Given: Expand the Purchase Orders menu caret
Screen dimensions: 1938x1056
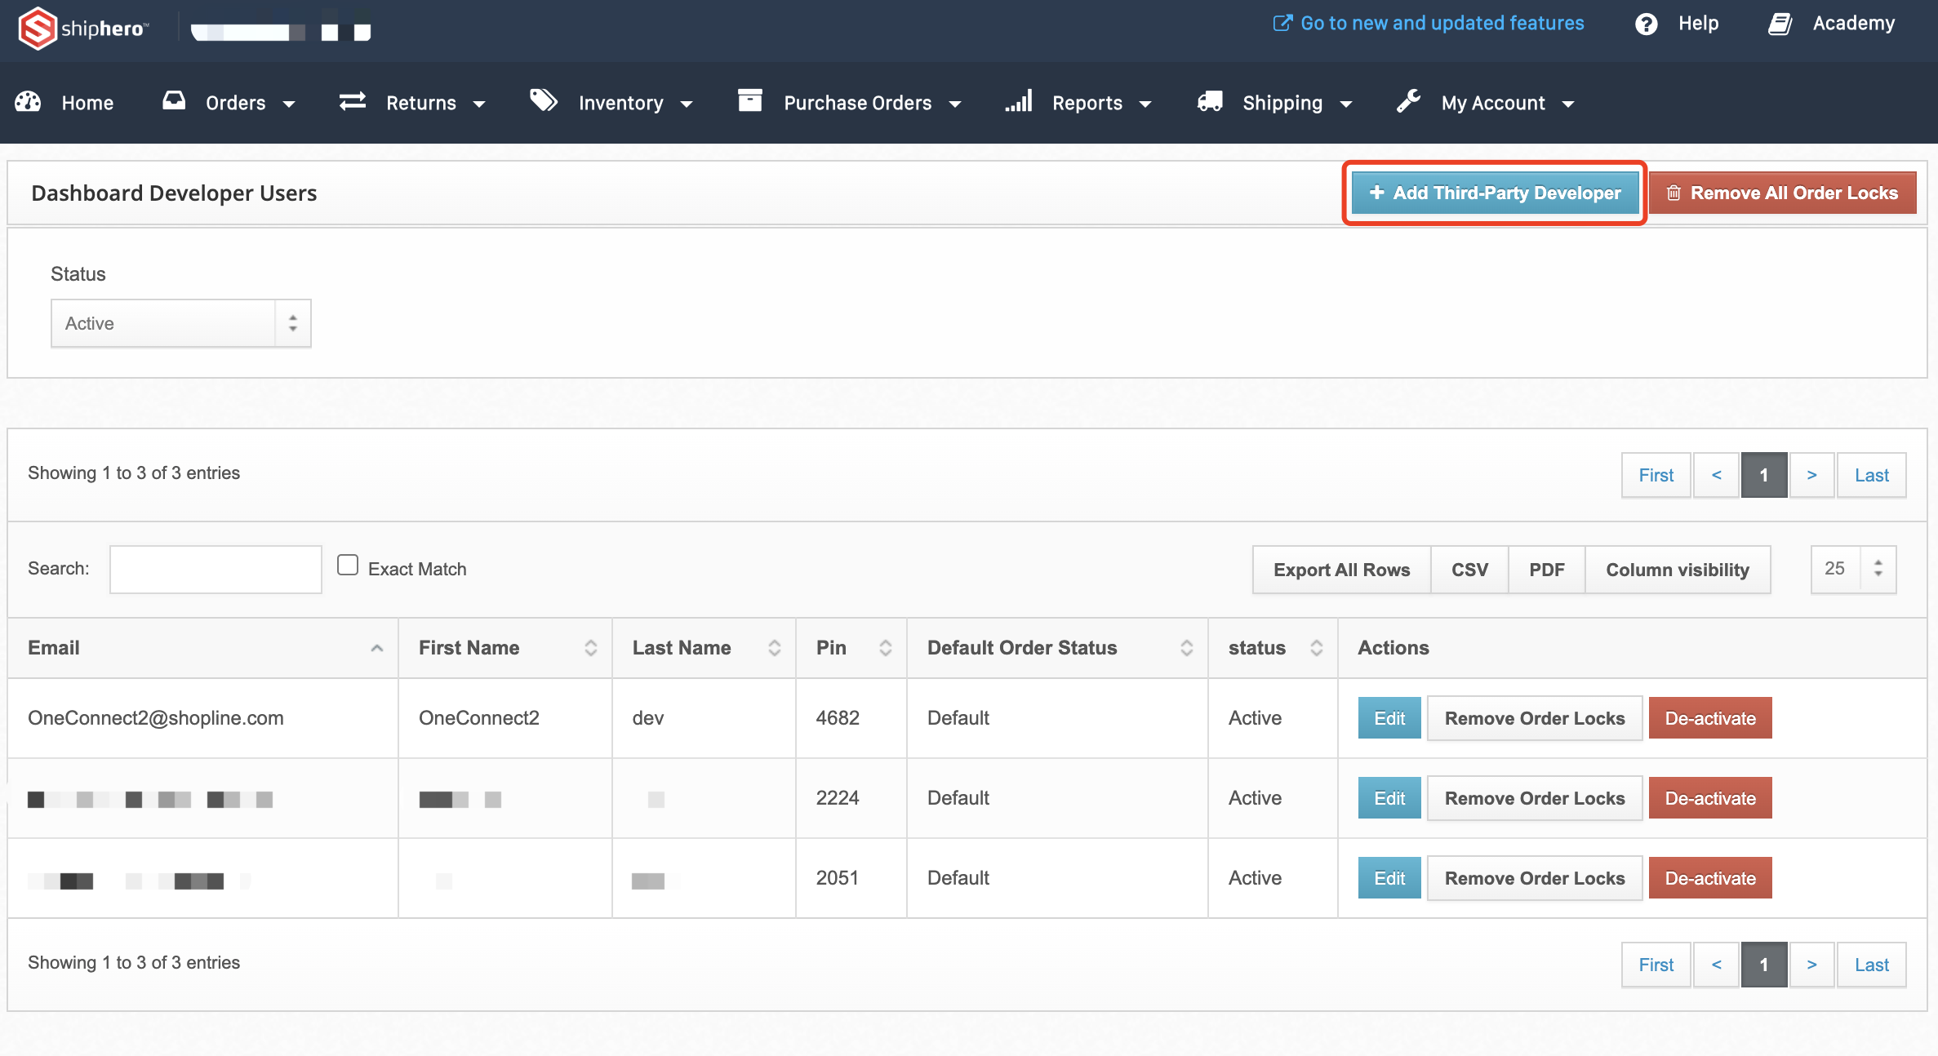Looking at the screenshot, I should (955, 104).
